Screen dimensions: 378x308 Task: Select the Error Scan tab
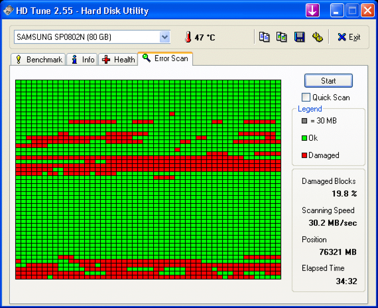point(165,59)
